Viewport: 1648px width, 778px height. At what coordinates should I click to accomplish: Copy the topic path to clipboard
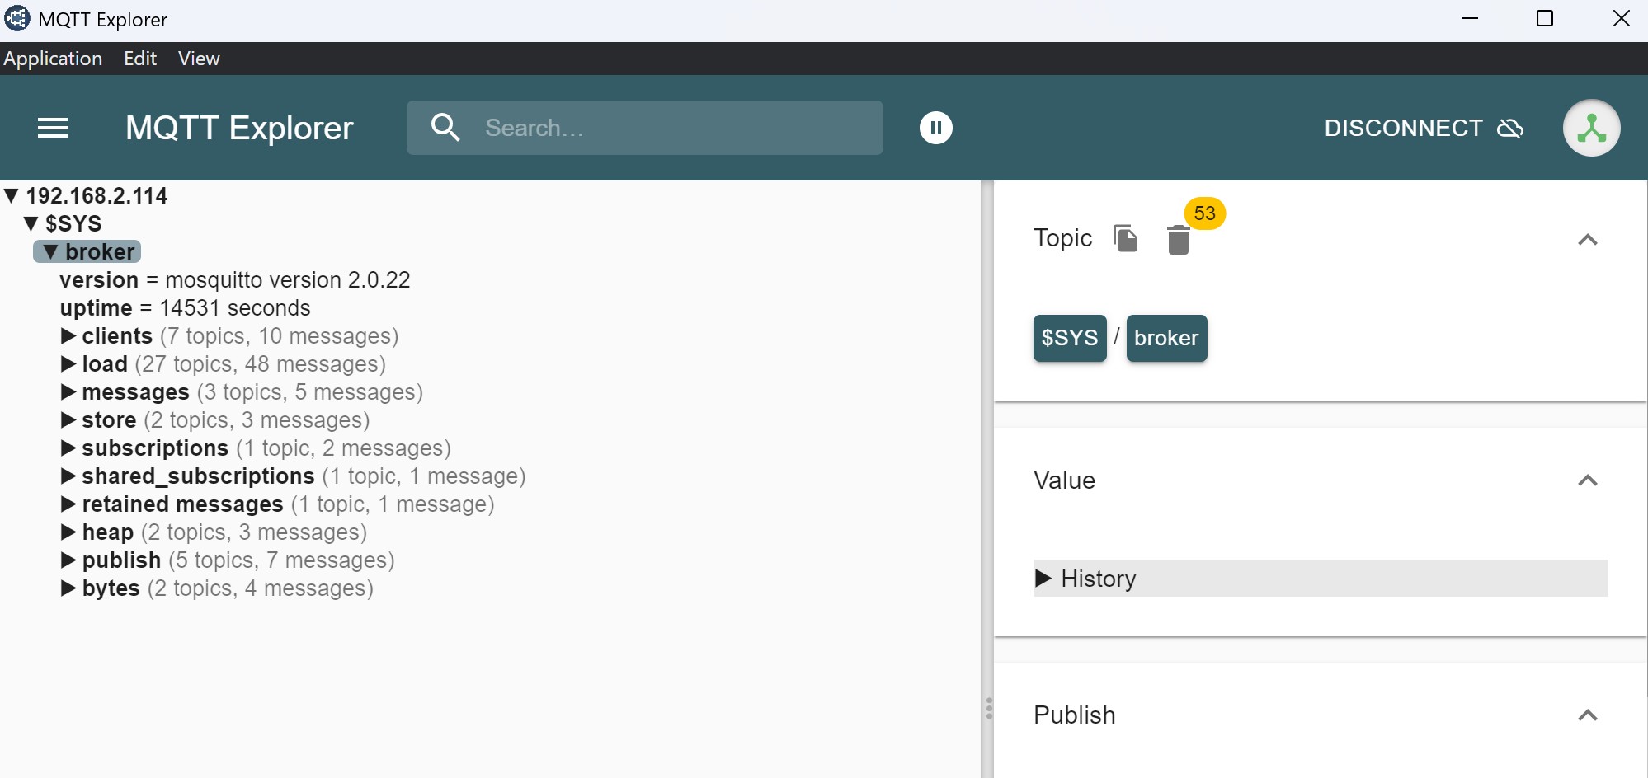tap(1125, 238)
